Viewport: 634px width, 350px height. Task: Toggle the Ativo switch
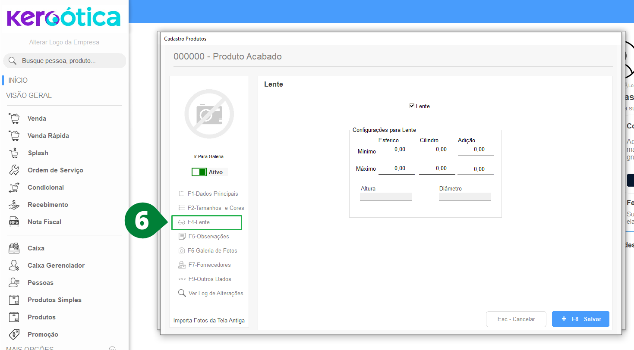click(199, 172)
